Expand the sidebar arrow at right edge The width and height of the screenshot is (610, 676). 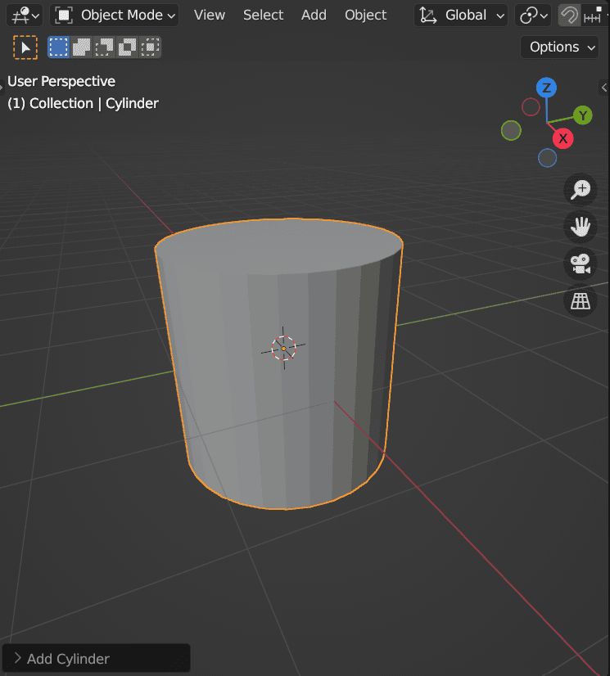click(x=604, y=88)
